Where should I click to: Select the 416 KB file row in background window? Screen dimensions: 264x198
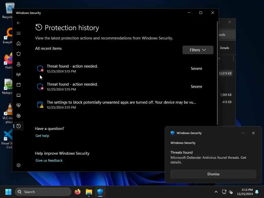227,102
